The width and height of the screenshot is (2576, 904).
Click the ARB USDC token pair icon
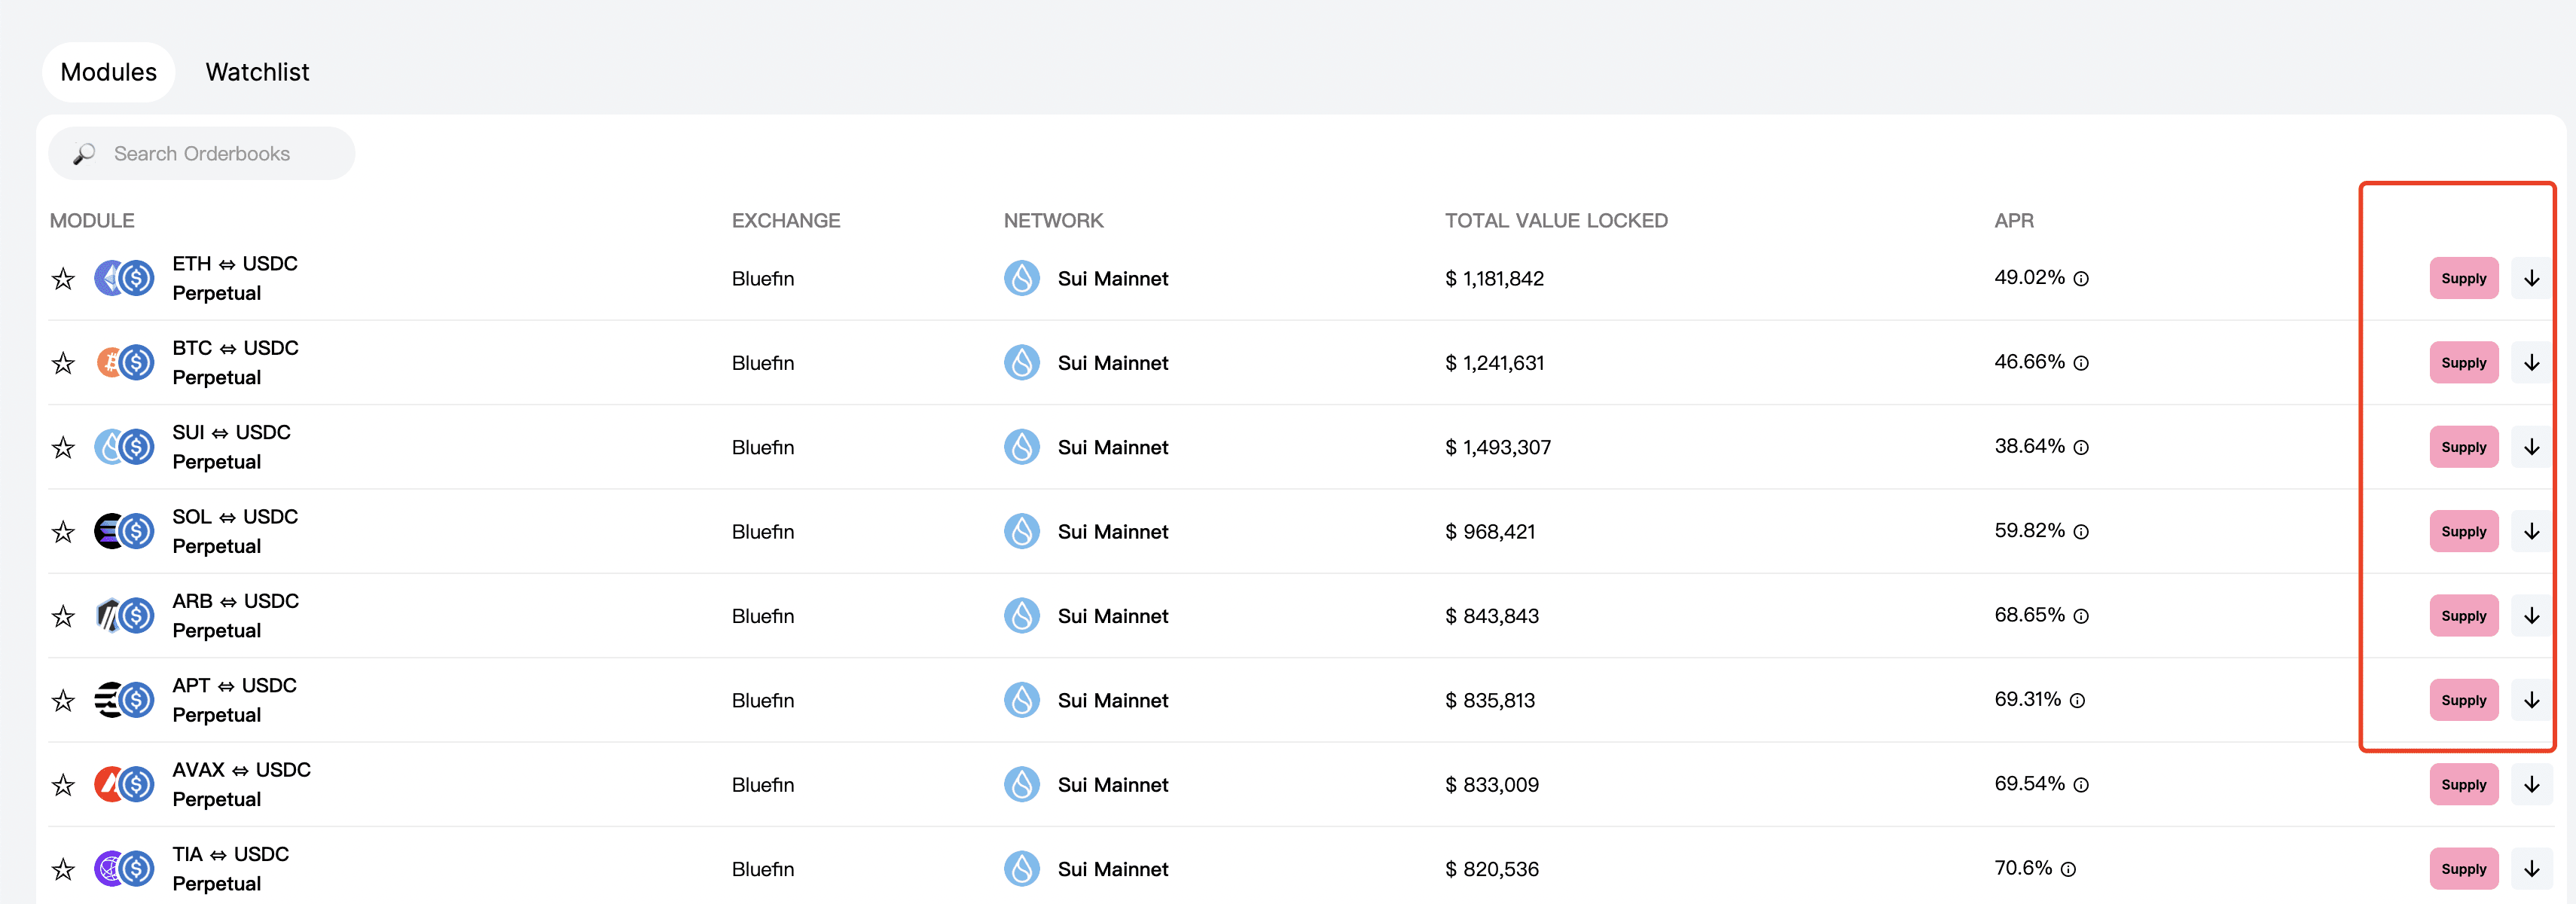124,616
